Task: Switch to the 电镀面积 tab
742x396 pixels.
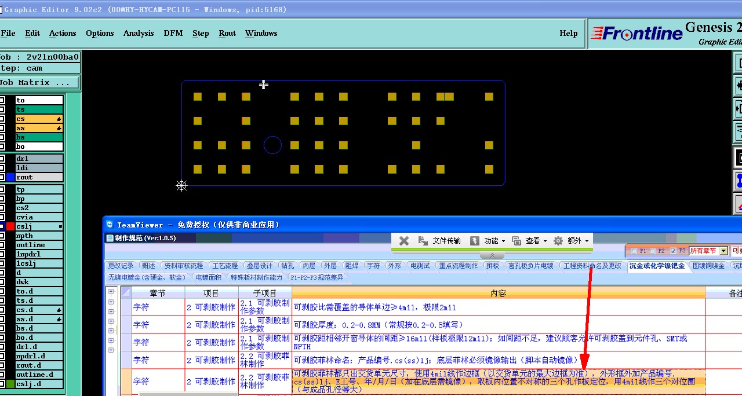Action: (x=209, y=277)
